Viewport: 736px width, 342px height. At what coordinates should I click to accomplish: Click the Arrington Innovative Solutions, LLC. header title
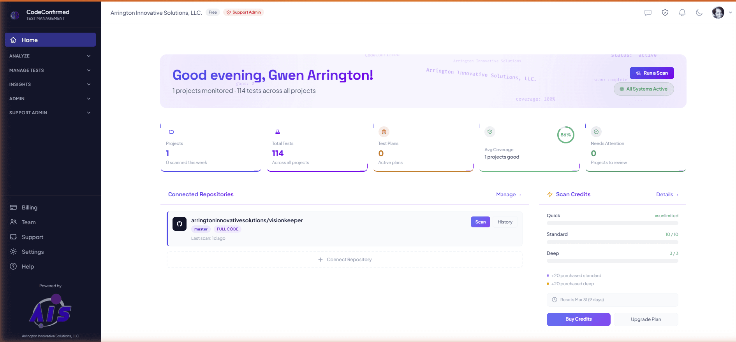[156, 13]
